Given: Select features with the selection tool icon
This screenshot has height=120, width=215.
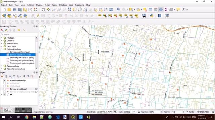Looking at the screenshot, I should click(131, 10).
